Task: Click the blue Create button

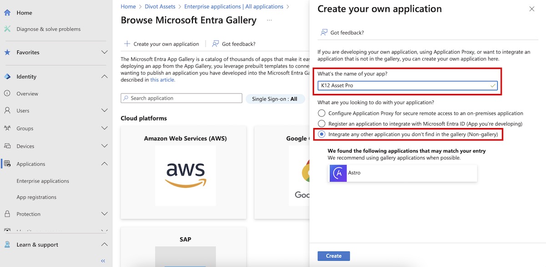Action: (x=334, y=256)
